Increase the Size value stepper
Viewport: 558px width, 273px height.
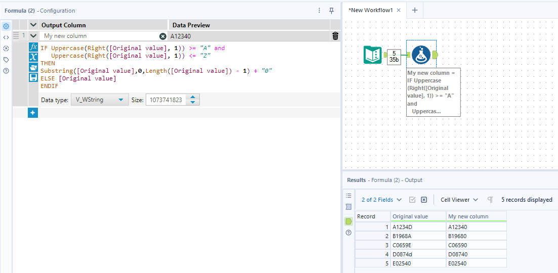[193, 97]
